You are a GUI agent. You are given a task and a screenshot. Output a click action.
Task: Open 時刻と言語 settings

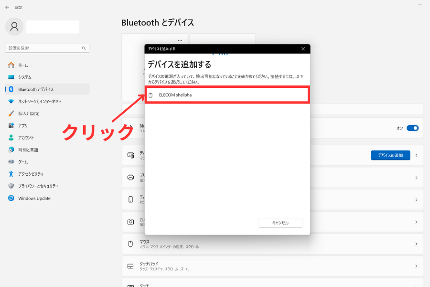(x=47, y=149)
